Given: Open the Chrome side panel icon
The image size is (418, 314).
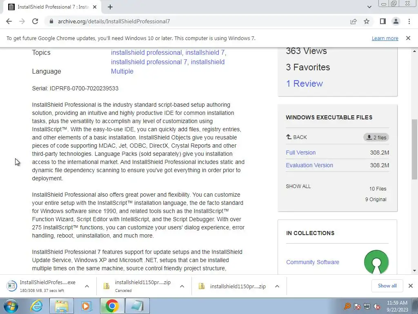Looking at the screenshot, I should point(383,21).
